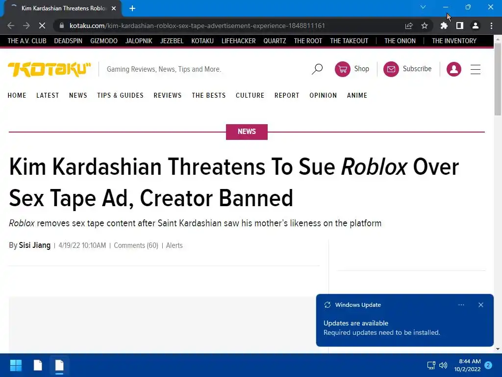Image resolution: width=502 pixels, height=377 pixels.
Task: Go to LIFEHACKER site
Action: pyautogui.click(x=239, y=41)
